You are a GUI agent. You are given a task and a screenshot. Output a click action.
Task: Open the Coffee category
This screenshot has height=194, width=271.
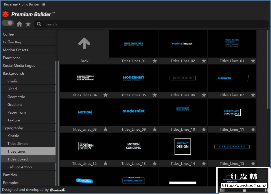[x=28, y=34]
